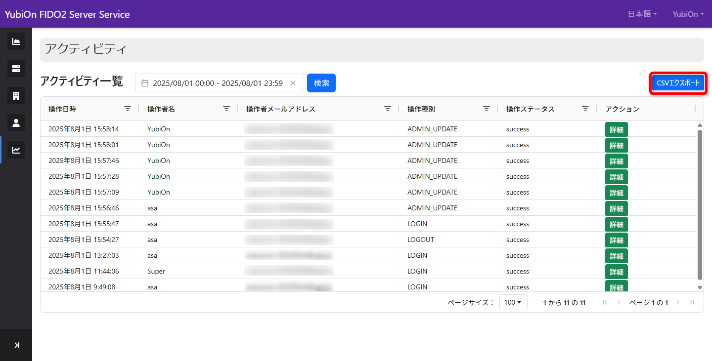
Task: Sort by the 操作種別 column header
Action: pos(421,109)
